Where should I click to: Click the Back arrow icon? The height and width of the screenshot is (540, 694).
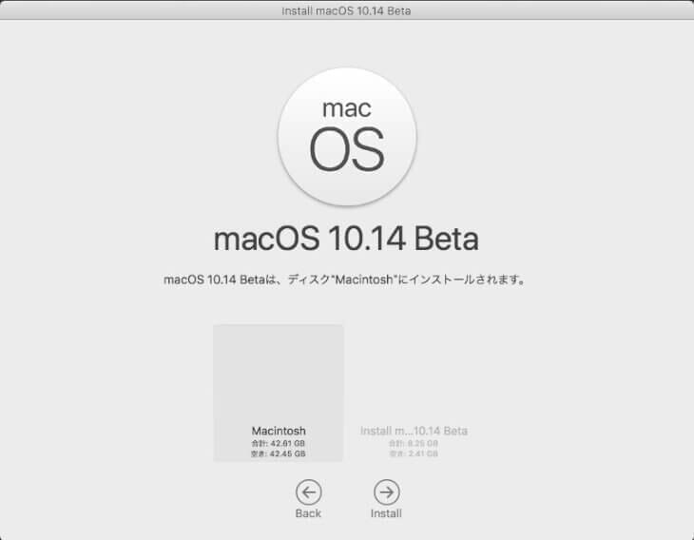pyautogui.click(x=308, y=492)
